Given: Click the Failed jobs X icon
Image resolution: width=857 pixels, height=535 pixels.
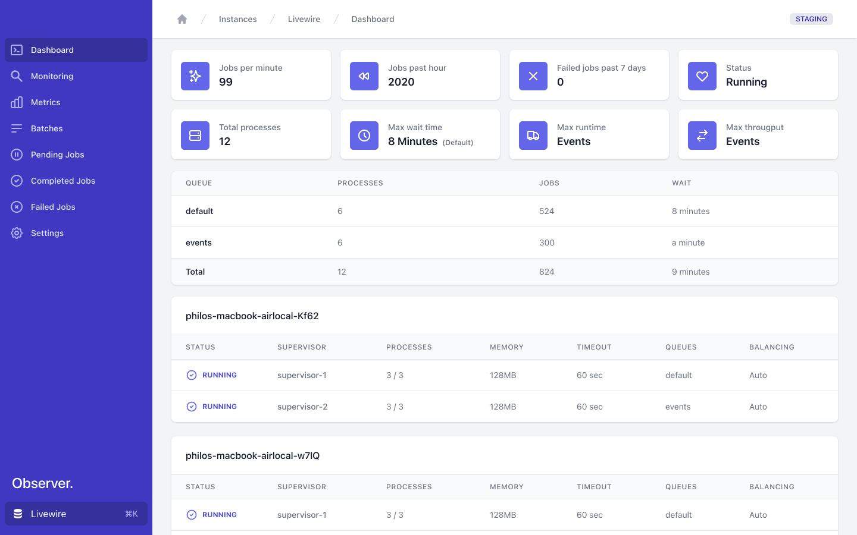Looking at the screenshot, I should 533,76.
